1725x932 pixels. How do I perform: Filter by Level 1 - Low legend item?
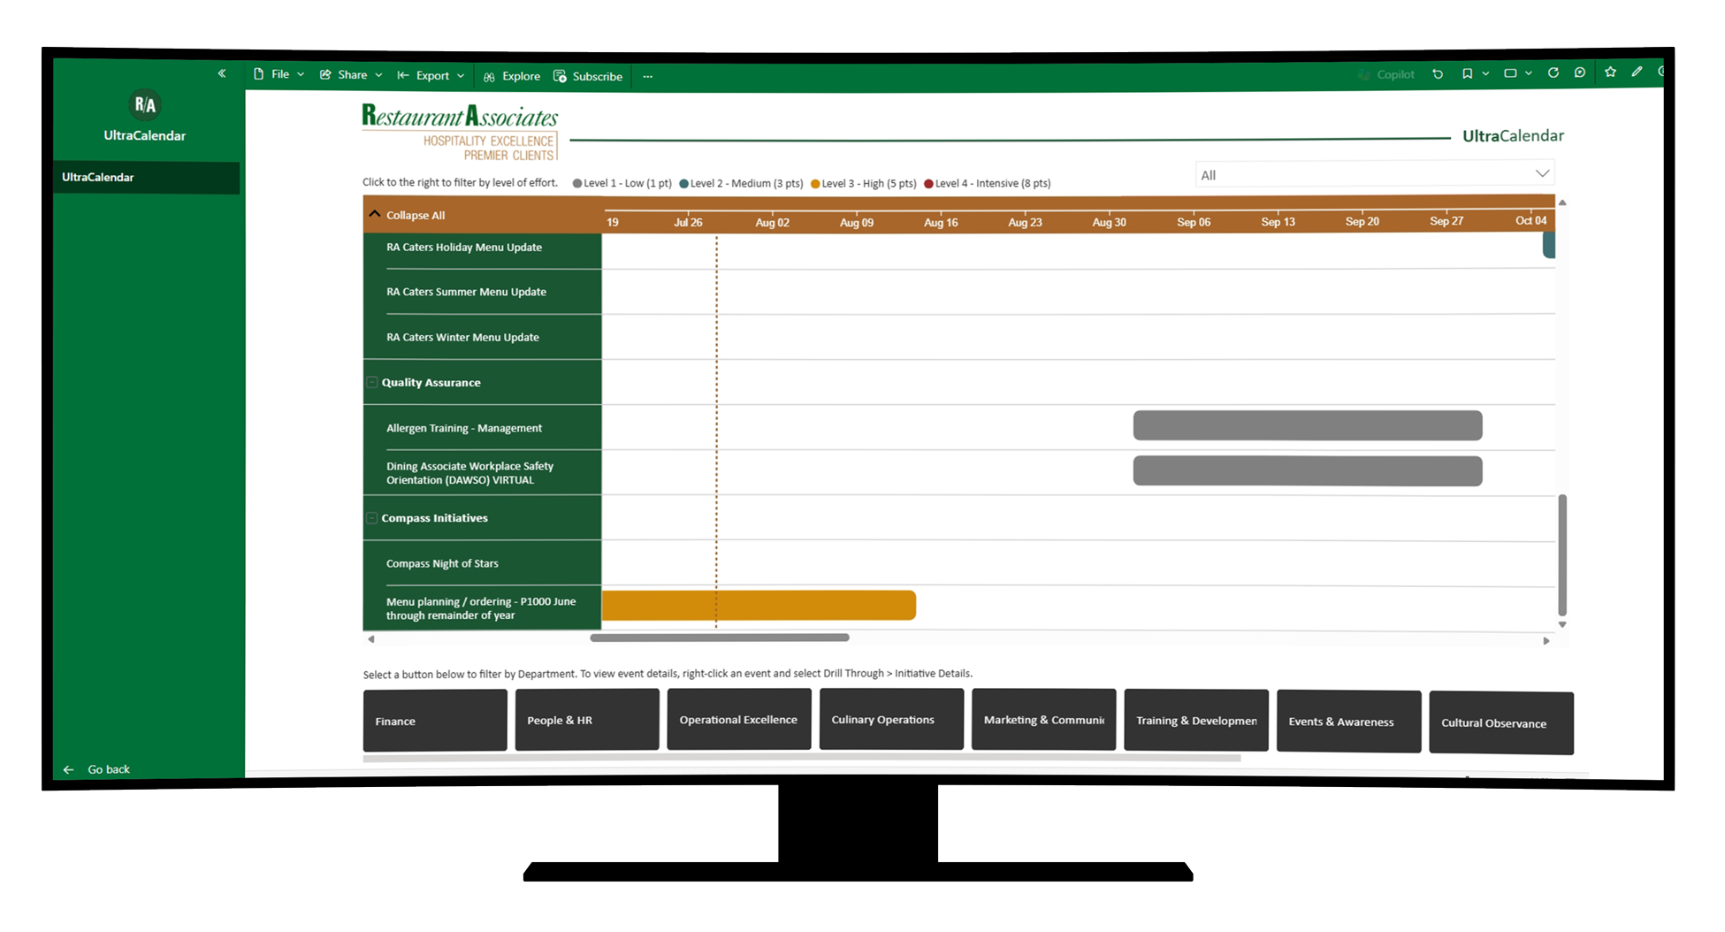(x=622, y=184)
